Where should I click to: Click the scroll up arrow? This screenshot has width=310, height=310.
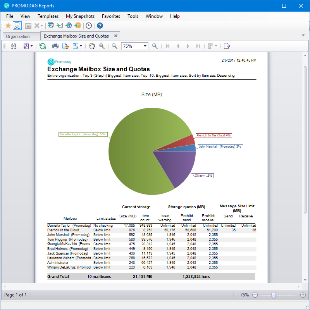pyautogui.click(x=305, y=56)
